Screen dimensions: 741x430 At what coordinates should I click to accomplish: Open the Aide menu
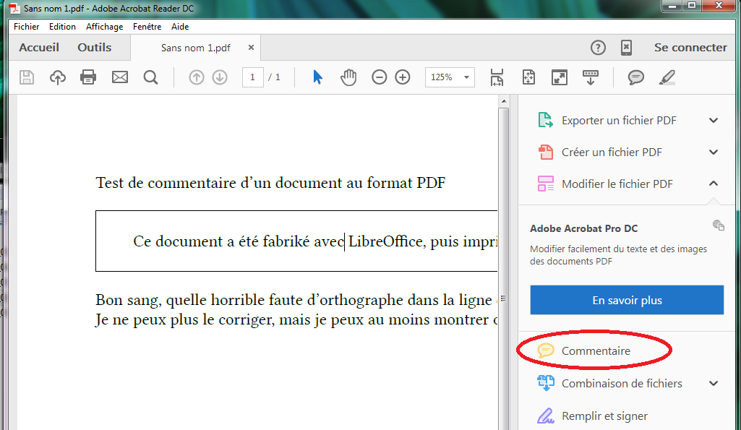coord(180,27)
